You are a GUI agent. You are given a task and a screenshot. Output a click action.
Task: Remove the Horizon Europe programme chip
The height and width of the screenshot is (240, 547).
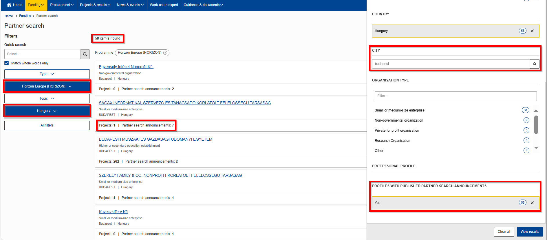click(165, 53)
